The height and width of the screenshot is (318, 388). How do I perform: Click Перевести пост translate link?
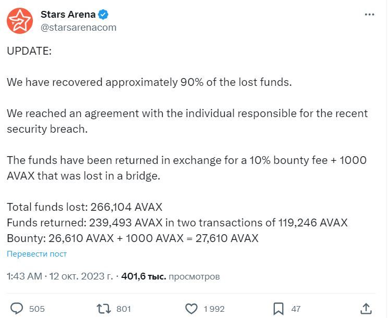point(37,254)
